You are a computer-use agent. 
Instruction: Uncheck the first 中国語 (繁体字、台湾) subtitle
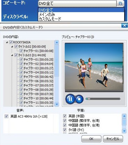65,121
